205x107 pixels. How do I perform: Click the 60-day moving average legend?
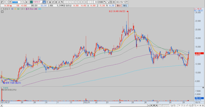click(x=18, y=9)
